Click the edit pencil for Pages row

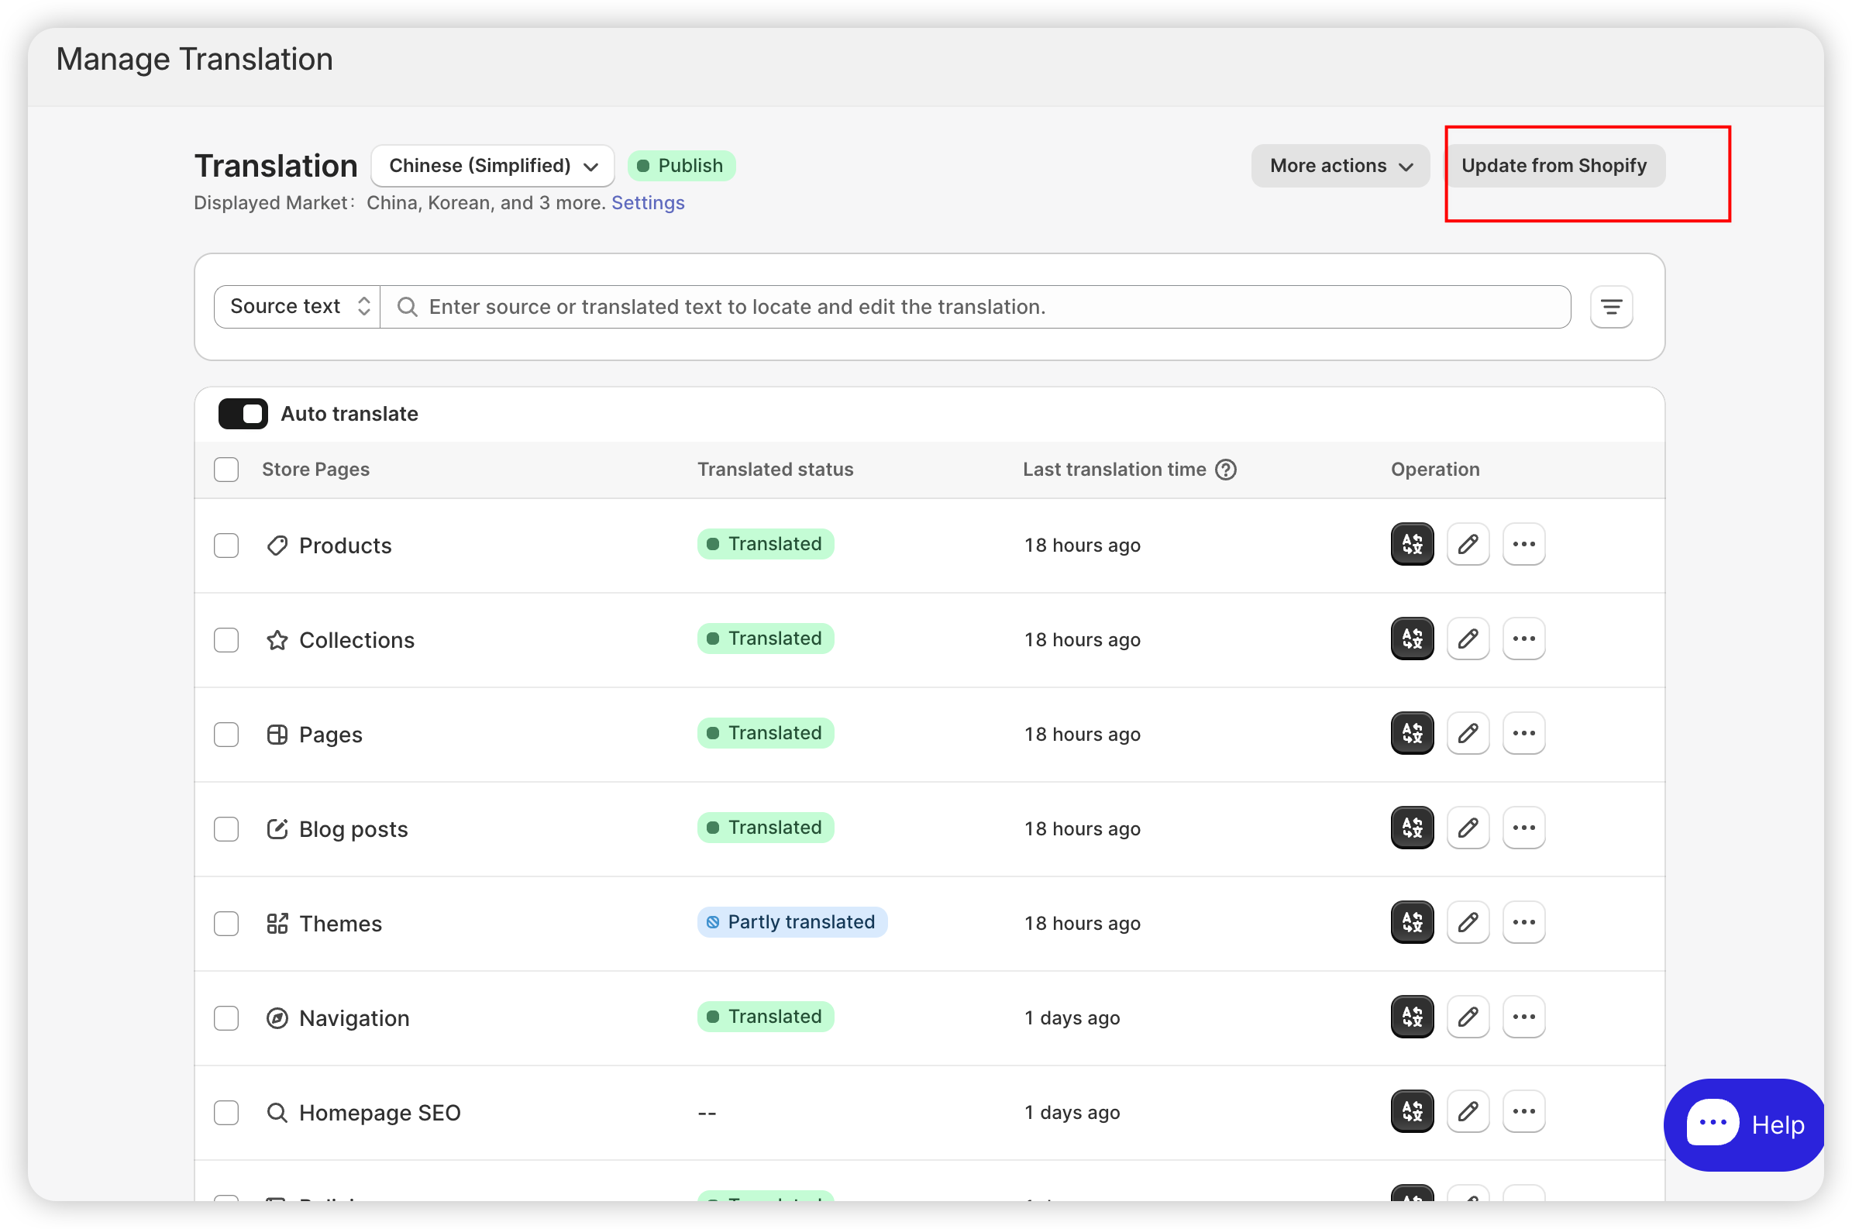pos(1467,733)
